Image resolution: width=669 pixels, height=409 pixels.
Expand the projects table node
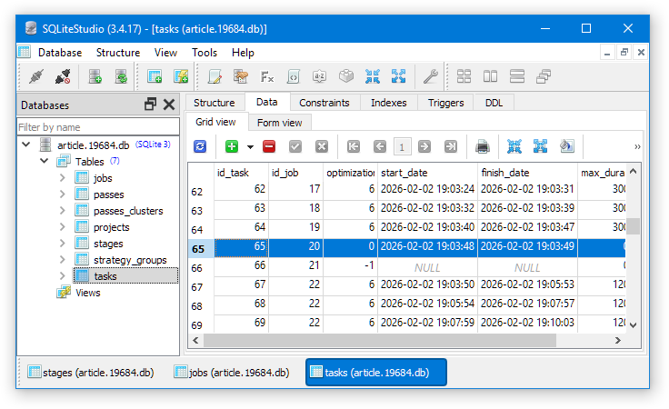coord(63,226)
